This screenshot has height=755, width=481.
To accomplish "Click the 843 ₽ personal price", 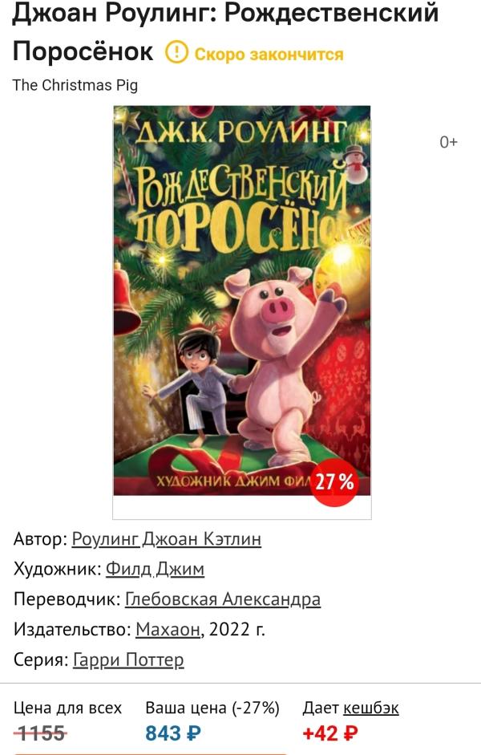I will 173,733.
